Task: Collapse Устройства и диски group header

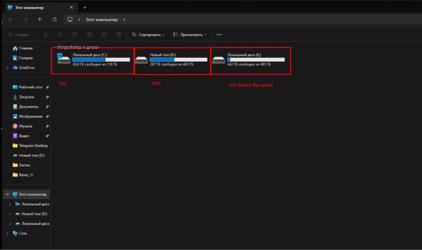Action: (x=54, y=47)
